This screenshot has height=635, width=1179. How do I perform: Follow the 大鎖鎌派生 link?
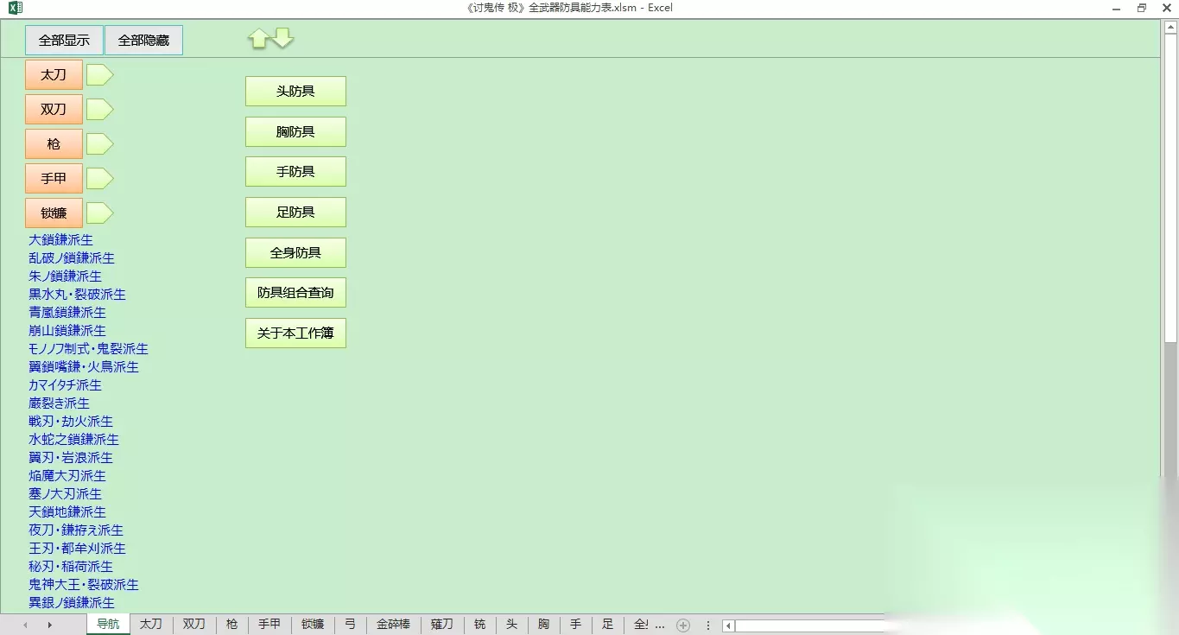(60, 240)
